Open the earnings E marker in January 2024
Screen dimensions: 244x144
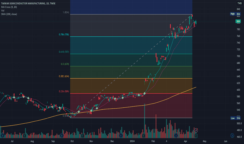point(144,136)
